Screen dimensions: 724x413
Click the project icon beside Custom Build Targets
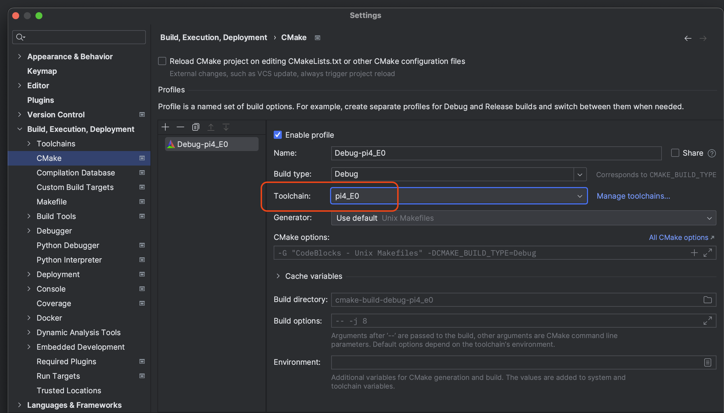pos(142,187)
